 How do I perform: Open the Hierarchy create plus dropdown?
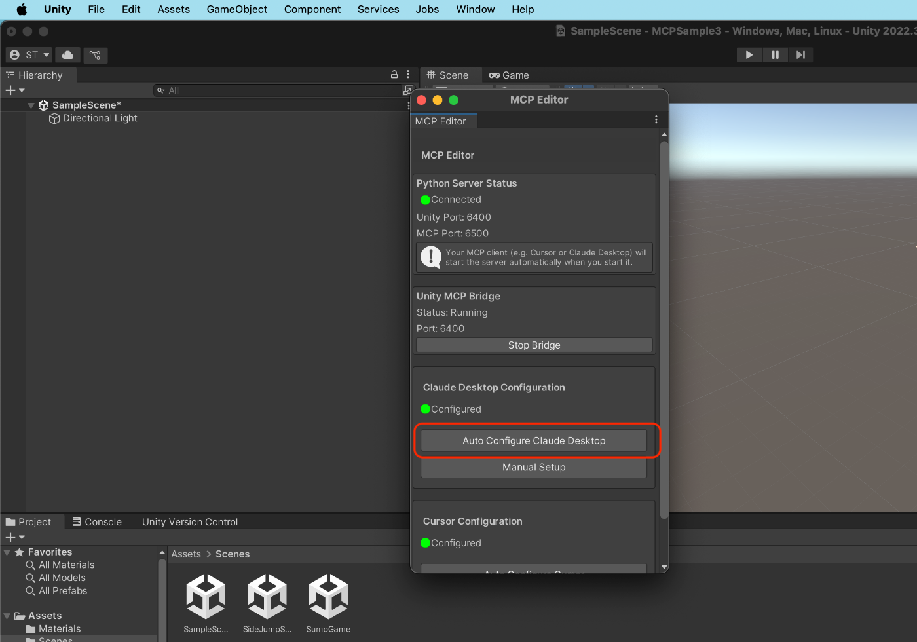coord(15,90)
